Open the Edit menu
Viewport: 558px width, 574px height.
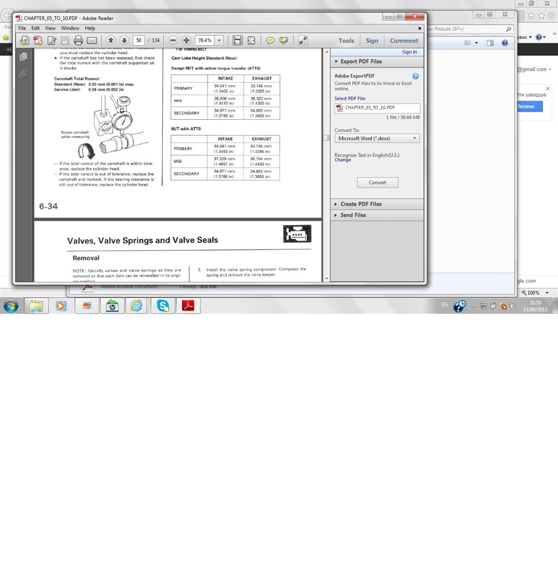click(35, 28)
